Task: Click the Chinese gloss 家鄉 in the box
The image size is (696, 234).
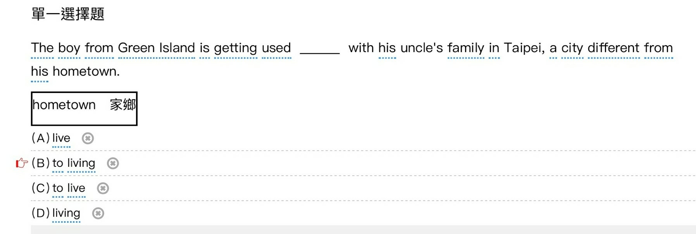Action: point(123,105)
